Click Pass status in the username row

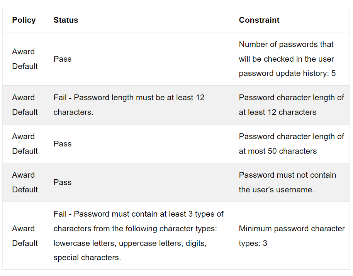click(62, 182)
